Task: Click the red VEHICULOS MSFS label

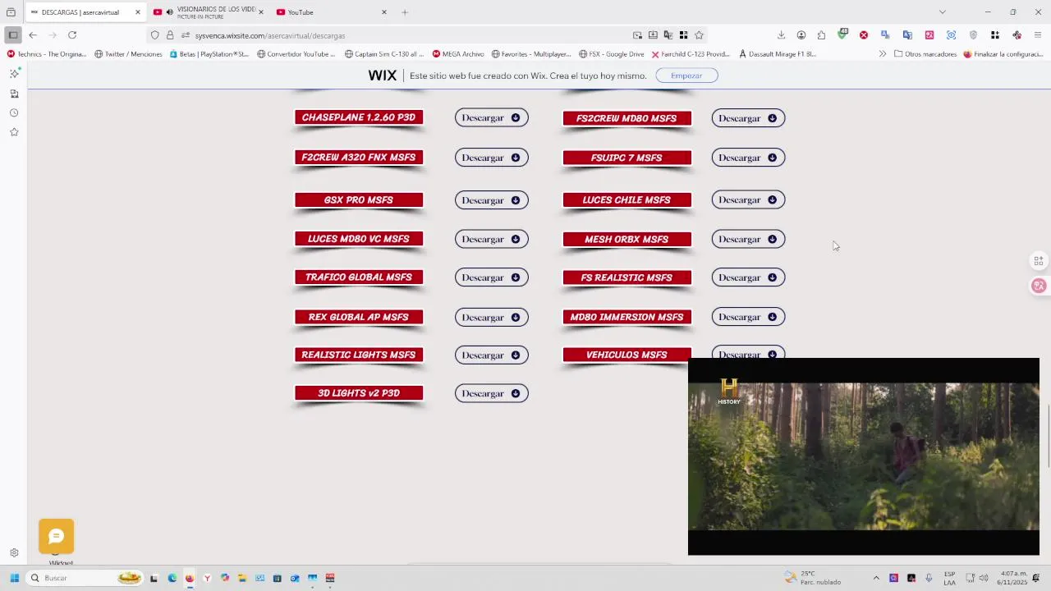Action: point(626,355)
